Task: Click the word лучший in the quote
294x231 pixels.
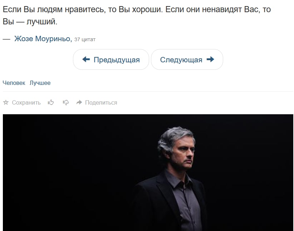Action: coord(42,21)
